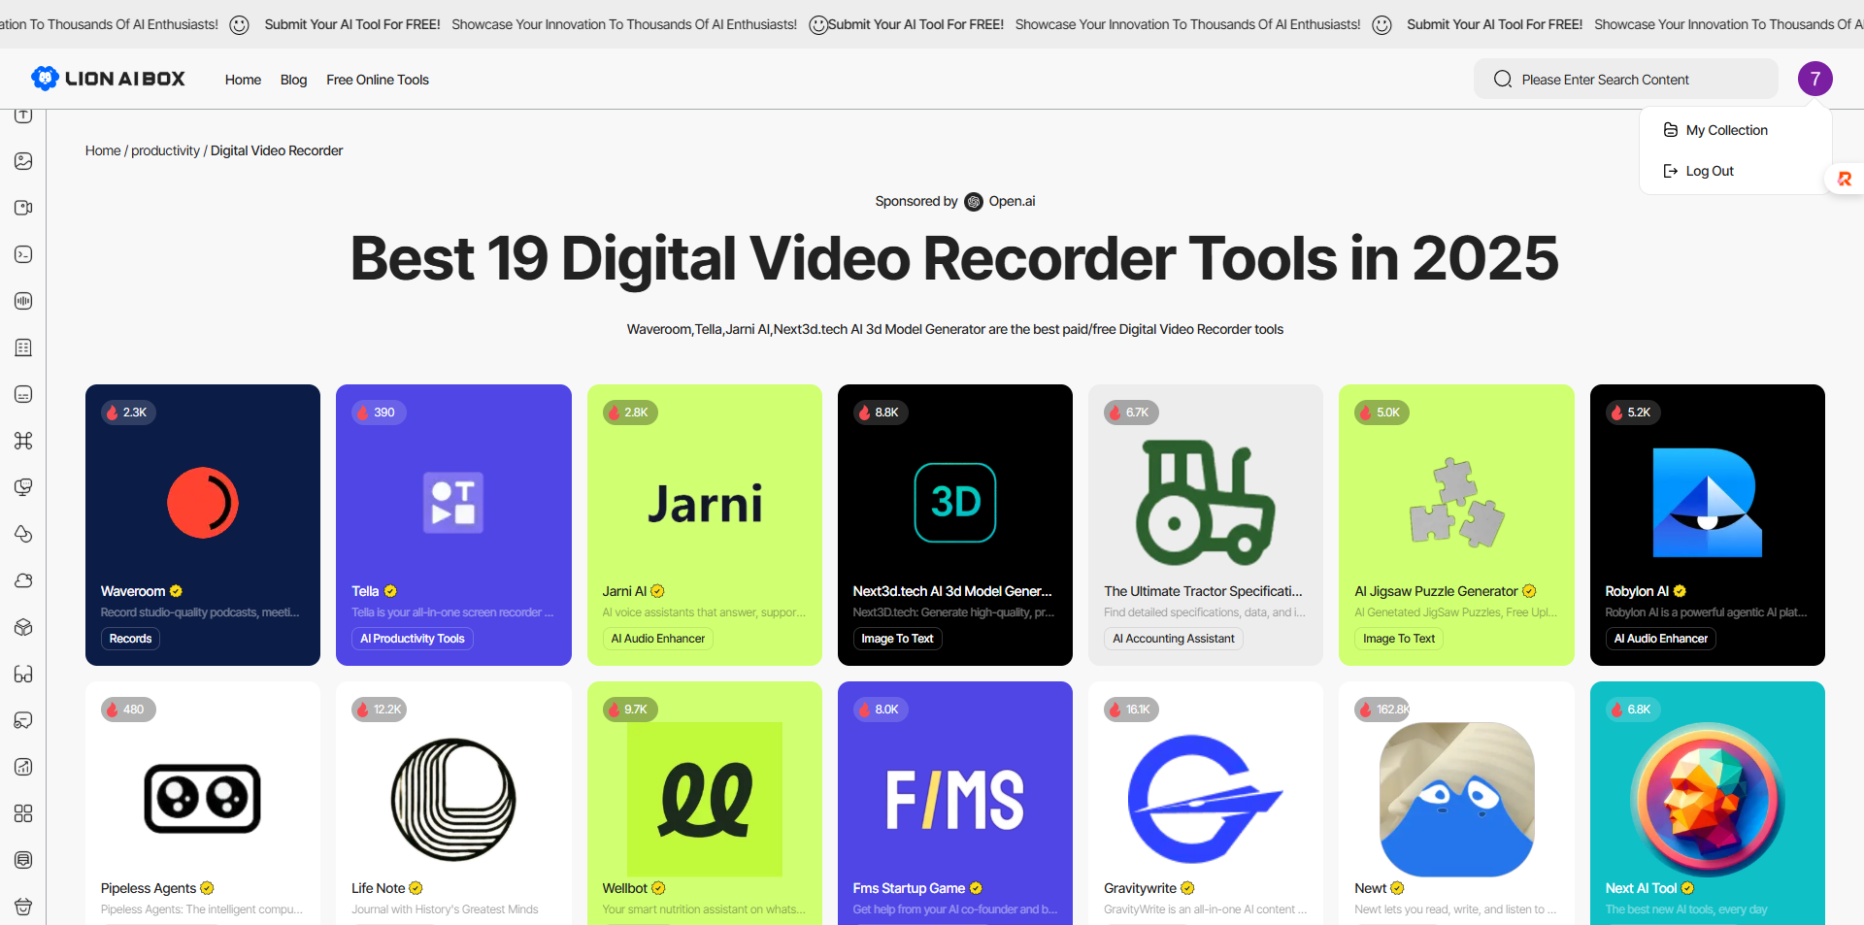
Task: Open the Newt blue character thumbnail
Action: point(1456,800)
